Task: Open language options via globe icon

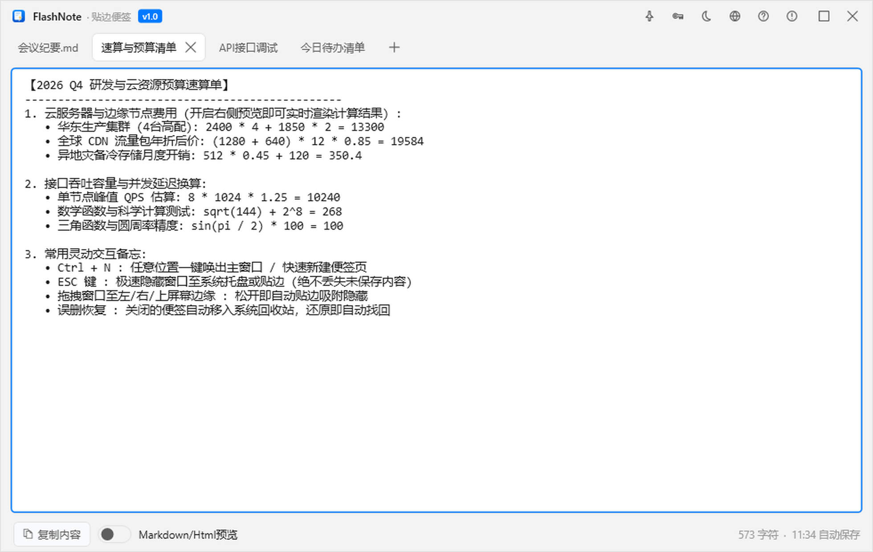Action: tap(735, 16)
